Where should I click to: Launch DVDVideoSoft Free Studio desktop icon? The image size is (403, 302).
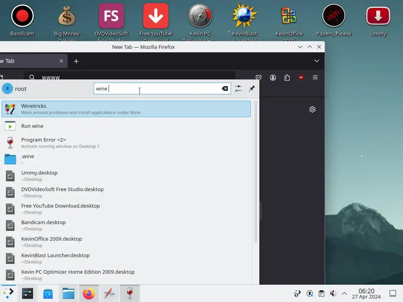tap(111, 16)
